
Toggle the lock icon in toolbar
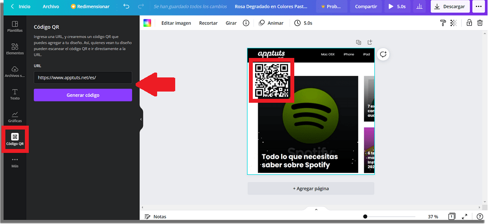[469, 23]
